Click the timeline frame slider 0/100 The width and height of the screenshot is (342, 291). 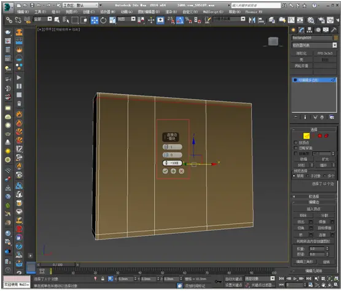[x=58, y=265]
